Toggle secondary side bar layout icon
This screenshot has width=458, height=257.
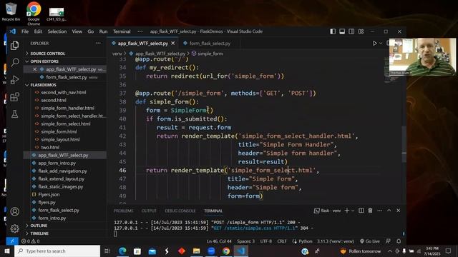click(351, 31)
